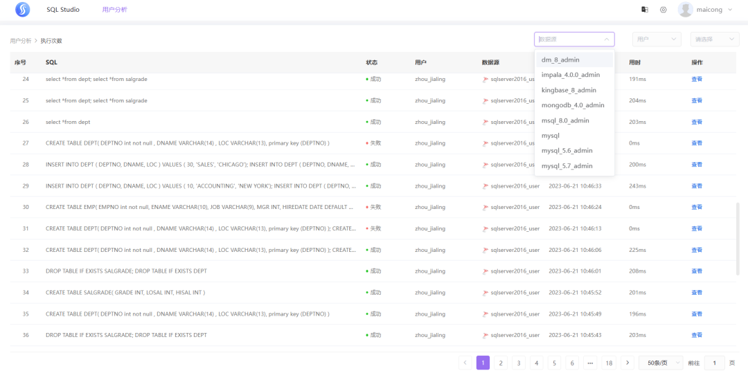Go to page 5
The height and width of the screenshot is (371, 748).
coord(554,363)
